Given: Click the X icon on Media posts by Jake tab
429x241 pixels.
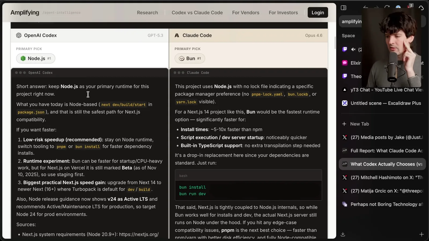Looking at the screenshot, I should coord(345,137).
